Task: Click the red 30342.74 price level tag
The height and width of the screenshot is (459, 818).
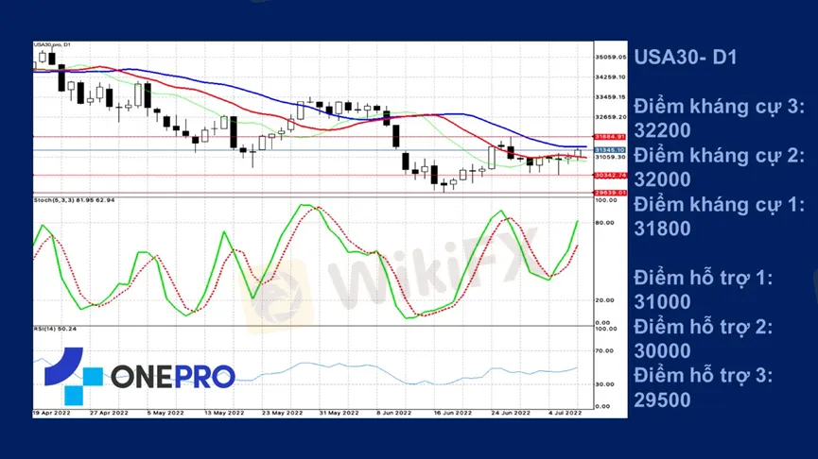Action: pos(610,175)
